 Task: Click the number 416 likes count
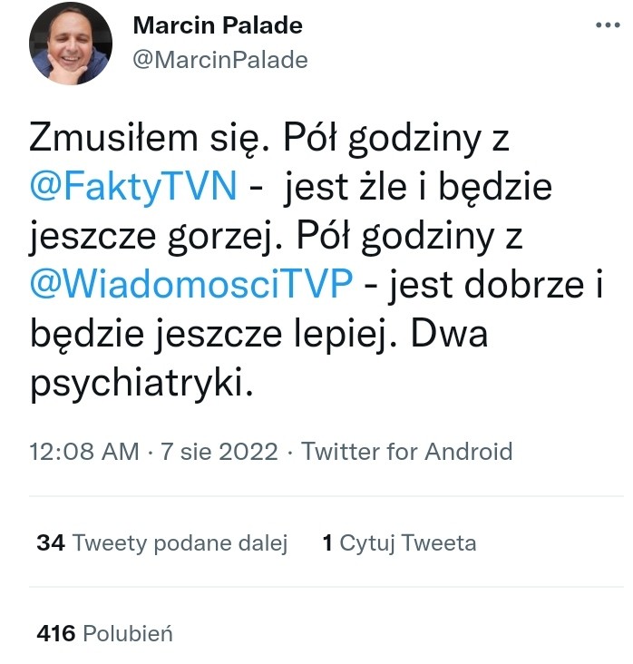[x=56, y=634]
